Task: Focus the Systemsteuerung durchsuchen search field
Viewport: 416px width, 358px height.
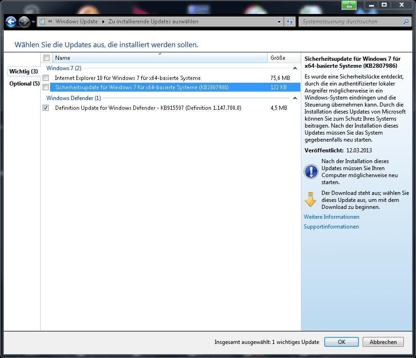Action: pos(351,21)
